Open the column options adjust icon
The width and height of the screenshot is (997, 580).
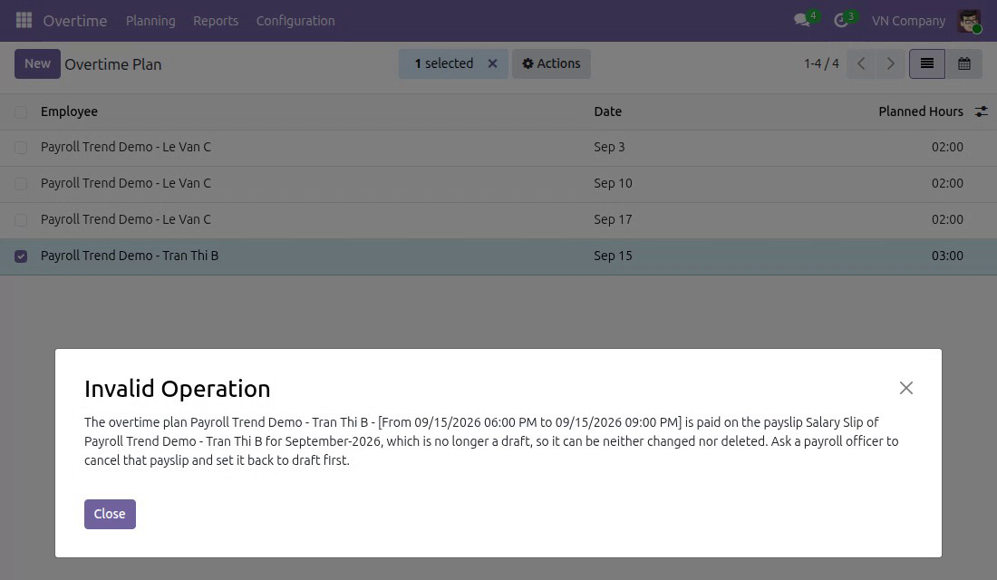981,111
